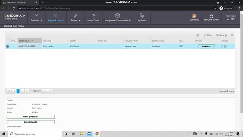Screen dimensions: 243x137
Task: Click the Current stage 0% bar
Action: 31,122
